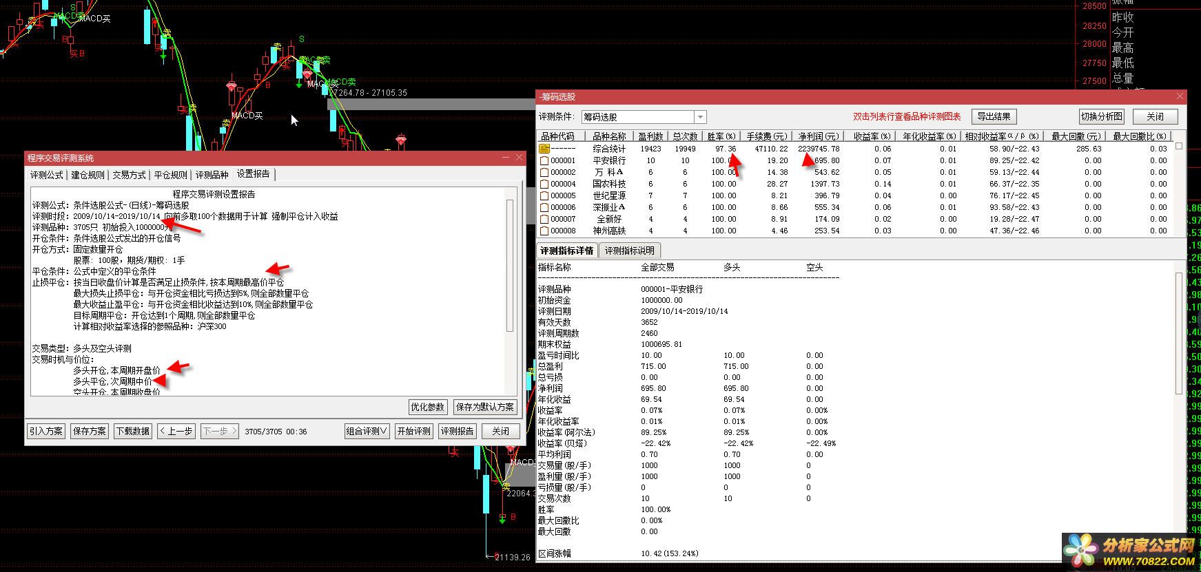Click the row icon for 000005 世纪星源
The image size is (1201, 572).
click(544, 195)
